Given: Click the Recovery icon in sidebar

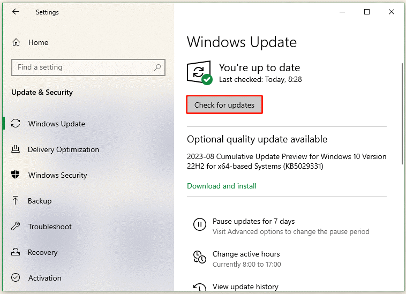Looking at the screenshot, I should (x=16, y=252).
